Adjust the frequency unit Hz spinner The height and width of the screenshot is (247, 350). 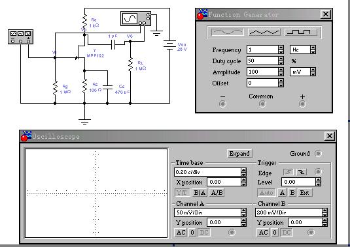313,50
